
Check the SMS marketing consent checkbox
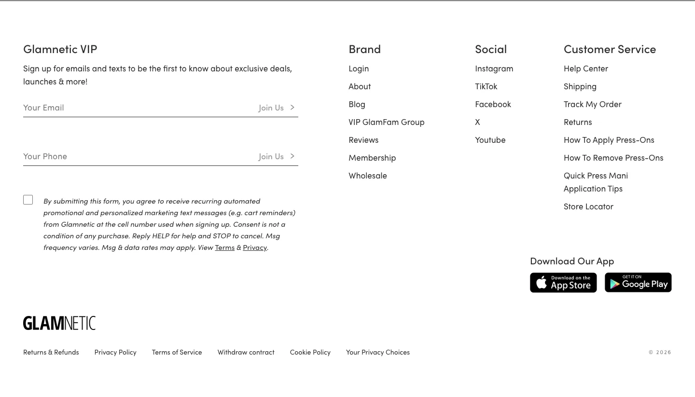[28, 200]
